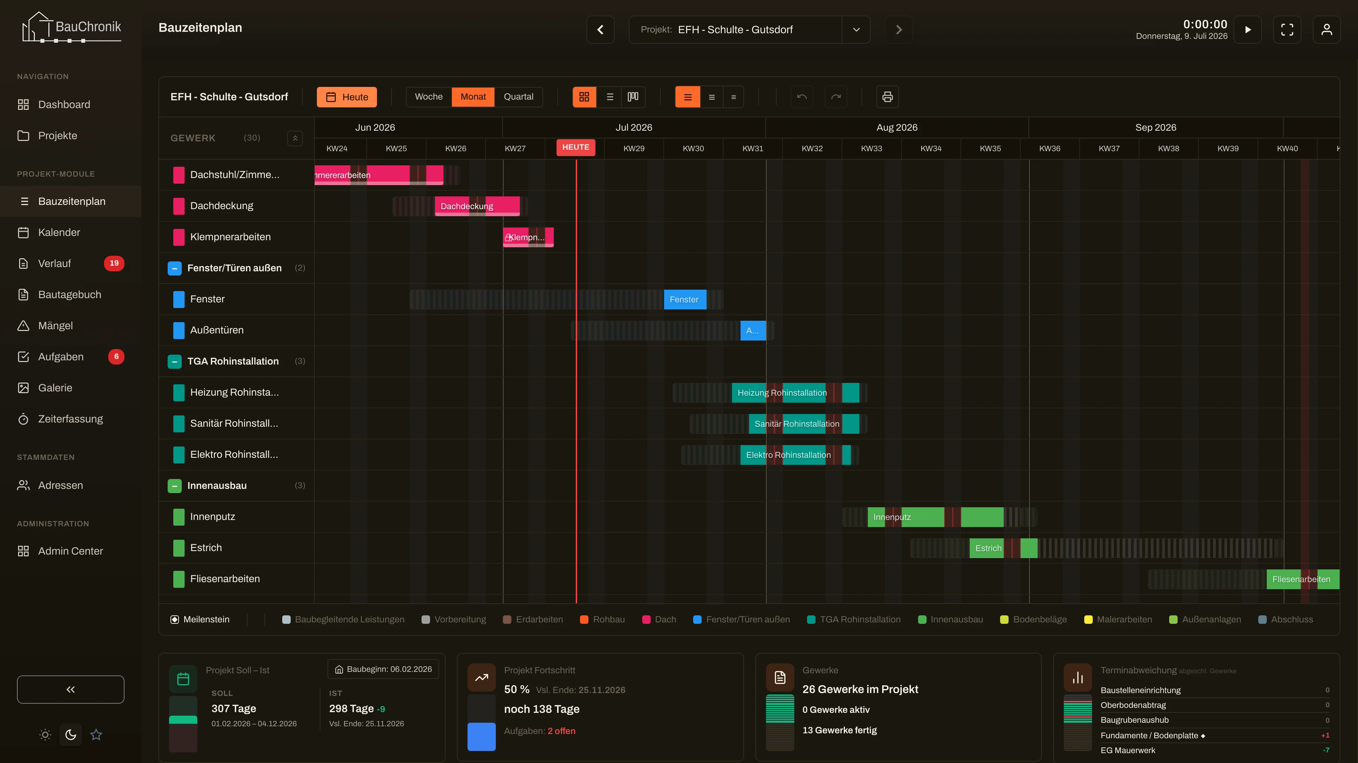This screenshot has height=763, width=1358.
Task: Toggle Innenausbau legend entry
Action: pyautogui.click(x=951, y=619)
